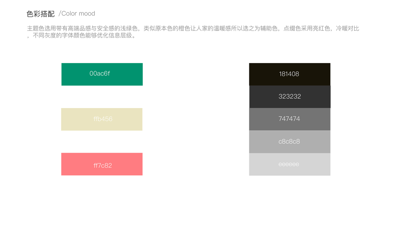Pick the beige ffb456 swatch
Image resolution: width=400 pixels, height=225 pixels.
[102, 119]
